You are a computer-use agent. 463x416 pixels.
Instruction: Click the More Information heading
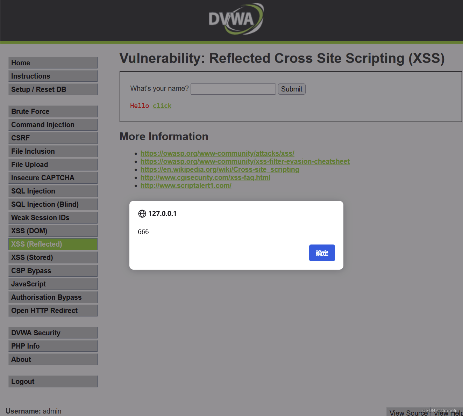coord(164,137)
